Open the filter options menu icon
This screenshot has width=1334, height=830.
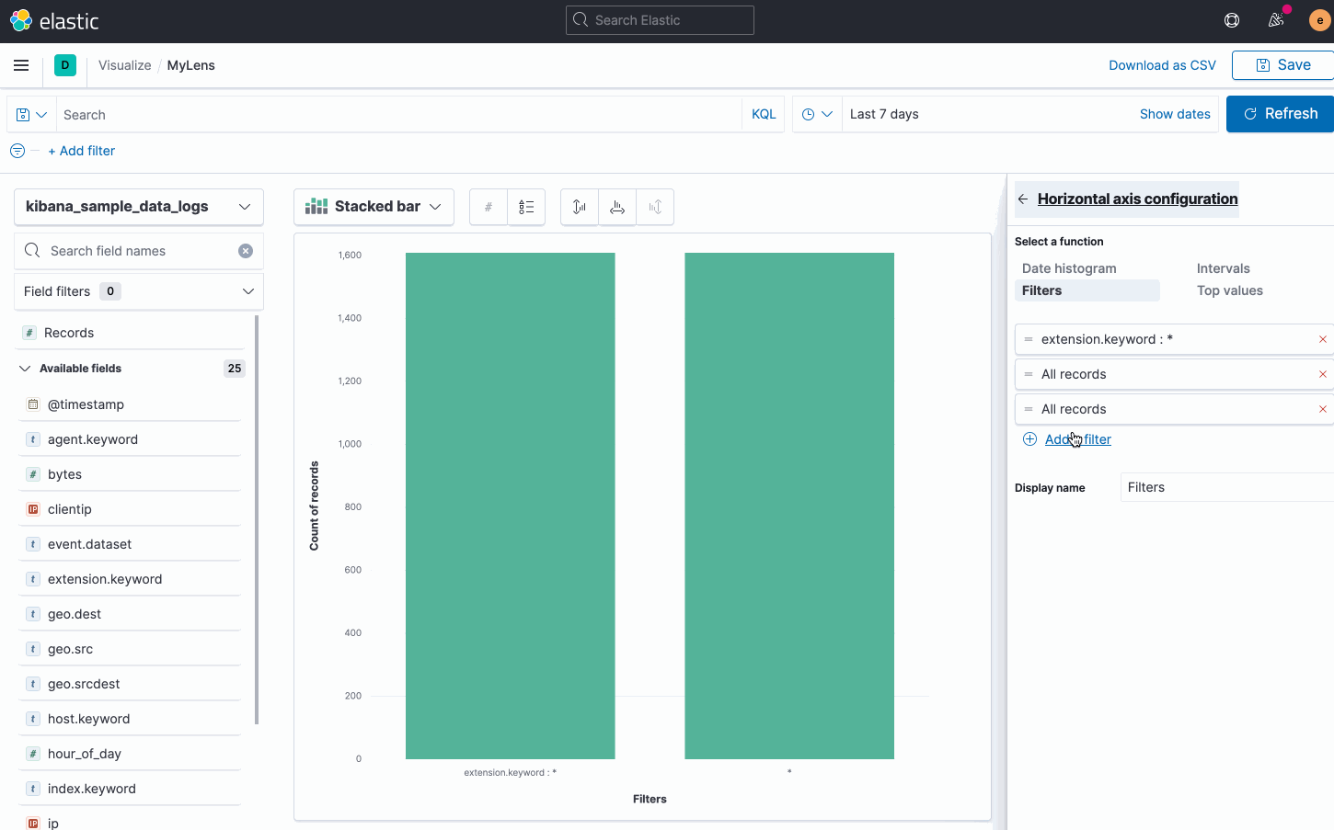(x=17, y=151)
